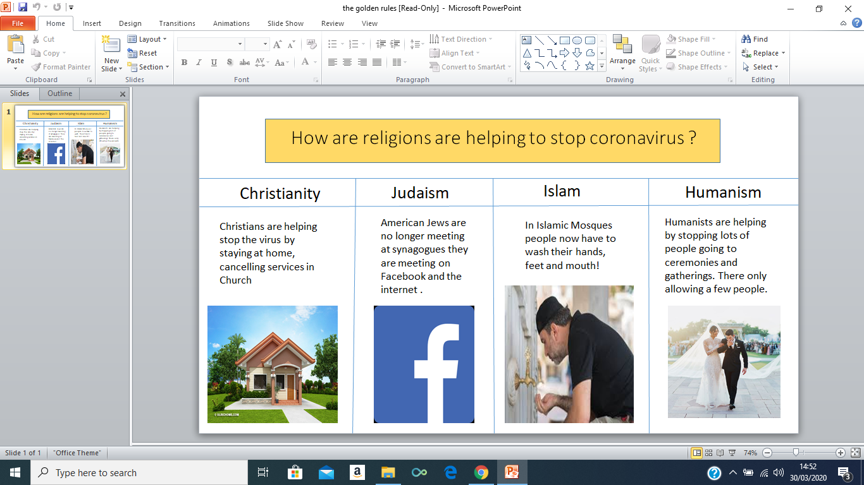Switch to the Design ribbon tab

130,23
